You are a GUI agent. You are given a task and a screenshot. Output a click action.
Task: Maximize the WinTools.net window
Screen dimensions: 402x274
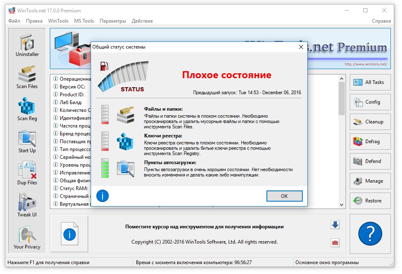(x=365, y=10)
